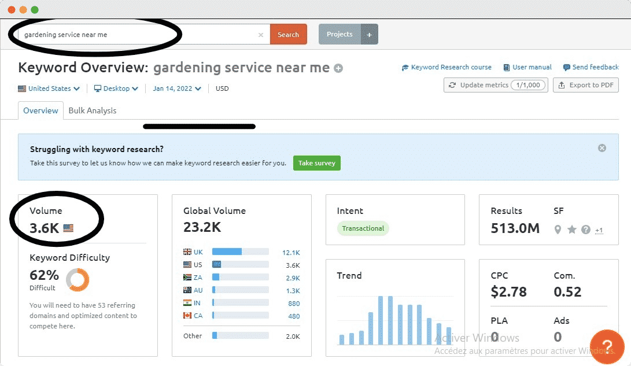631x366 pixels.
Task: Click the 880 India volume value
Action: (294, 304)
